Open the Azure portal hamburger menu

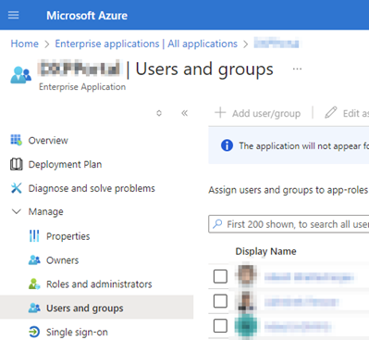pos(13,15)
